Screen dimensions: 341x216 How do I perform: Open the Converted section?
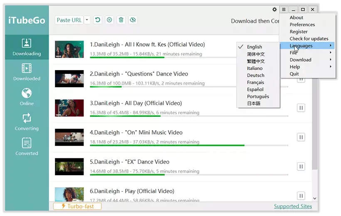[x=27, y=147]
